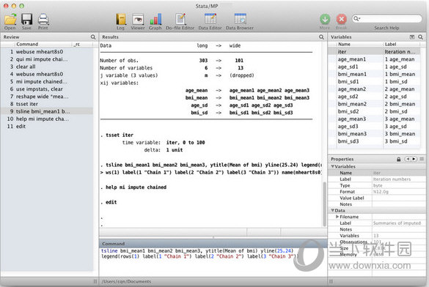Screen dimensions: 429x287
Task: Select the age_mean3 variable
Action: [375, 119]
